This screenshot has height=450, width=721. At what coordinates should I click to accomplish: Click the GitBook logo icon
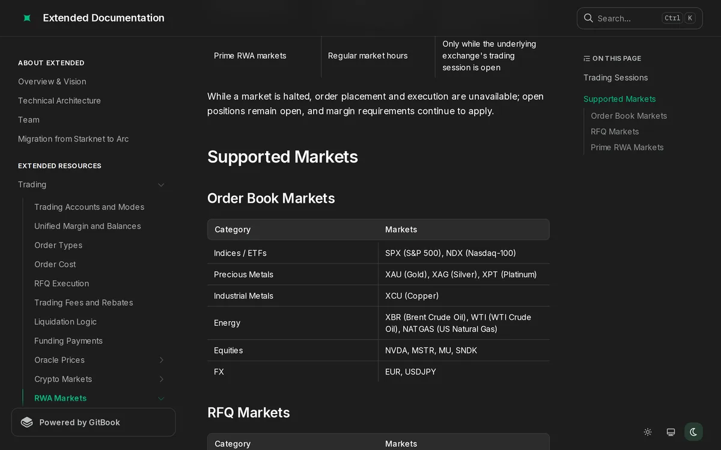[x=27, y=422]
